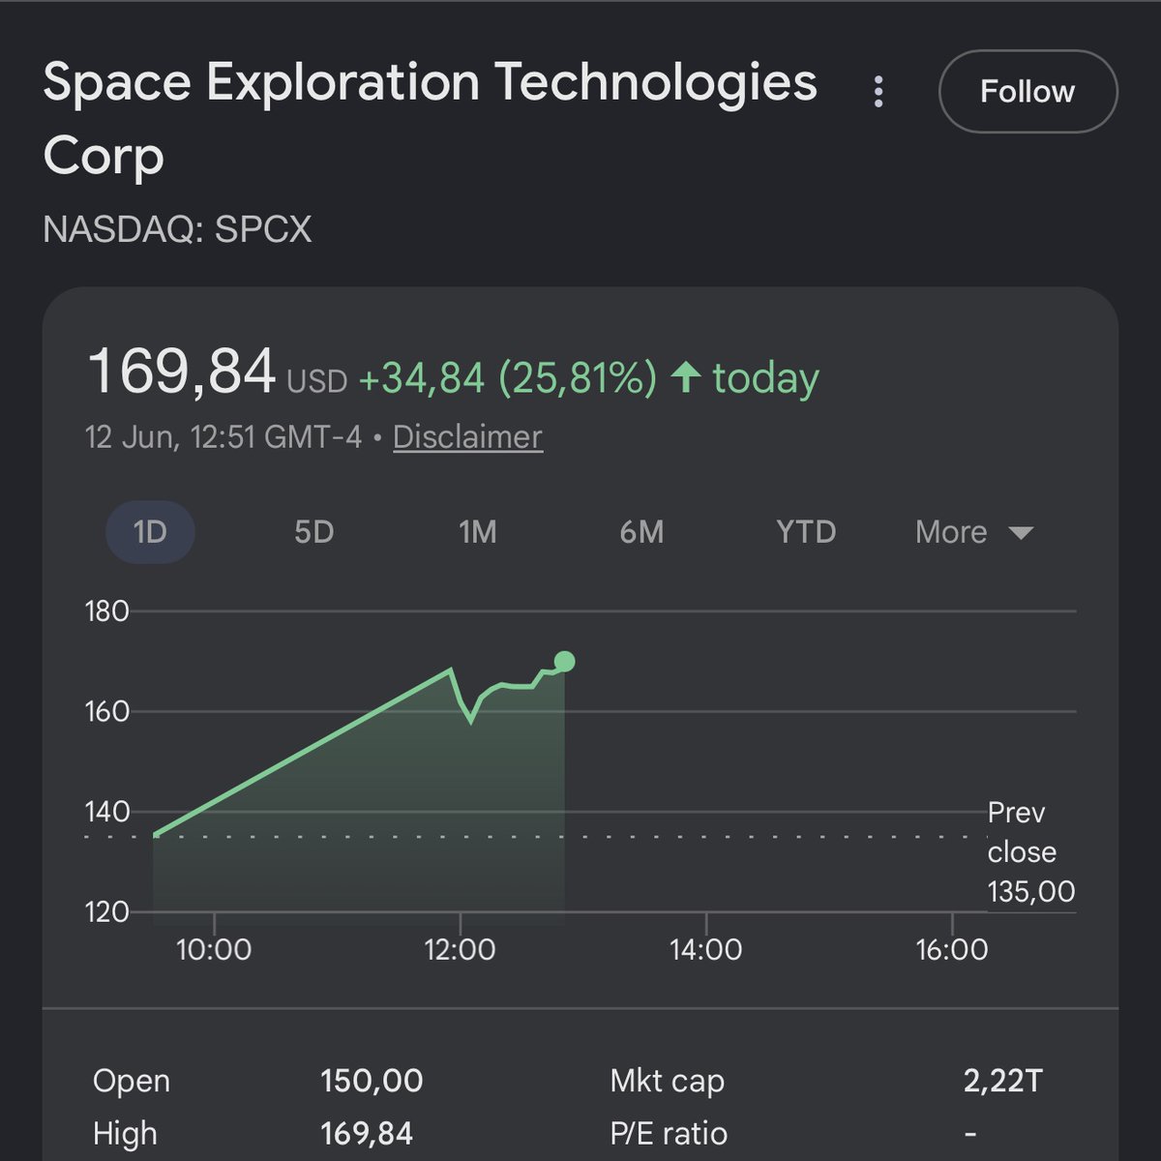Click the company name heading

tap(431, 119)
